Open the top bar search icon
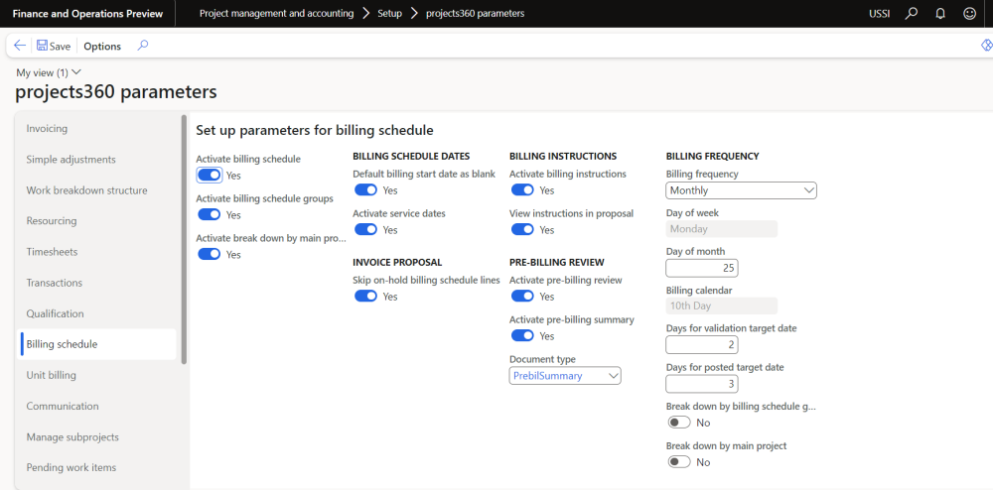 pos(912,14)
